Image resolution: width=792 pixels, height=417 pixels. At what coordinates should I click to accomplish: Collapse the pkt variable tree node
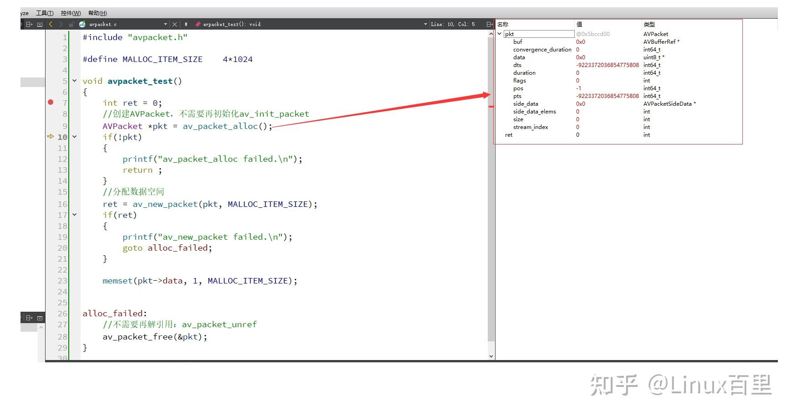(x=500, y=34)
